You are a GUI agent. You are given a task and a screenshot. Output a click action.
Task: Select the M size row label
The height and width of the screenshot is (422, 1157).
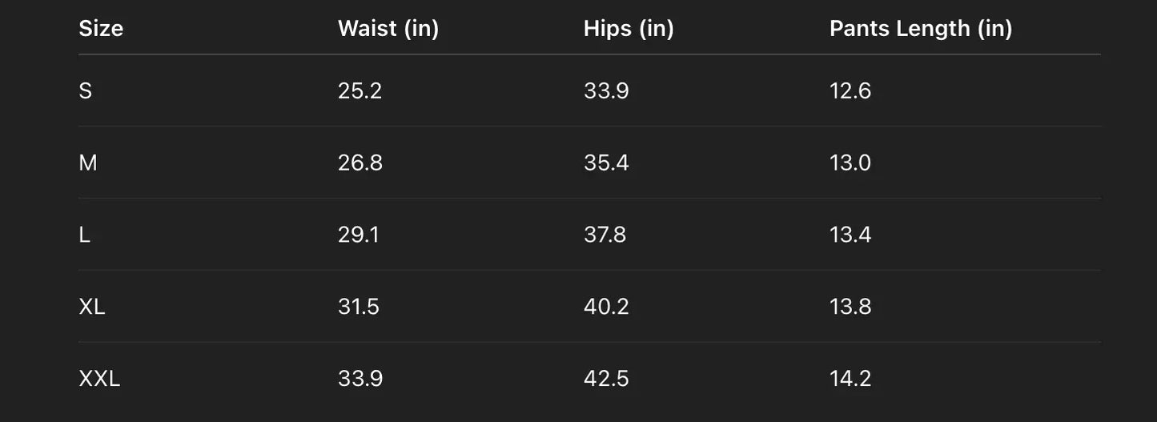[x=88, y=163]
